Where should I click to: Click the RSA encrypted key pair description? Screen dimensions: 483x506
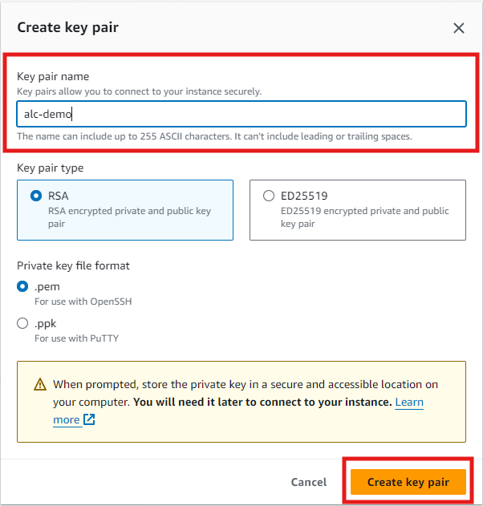(130, 217)
